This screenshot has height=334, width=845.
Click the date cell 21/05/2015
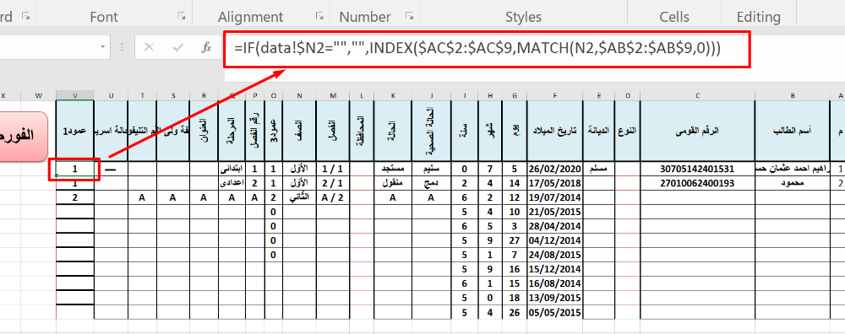coord(554,212)
